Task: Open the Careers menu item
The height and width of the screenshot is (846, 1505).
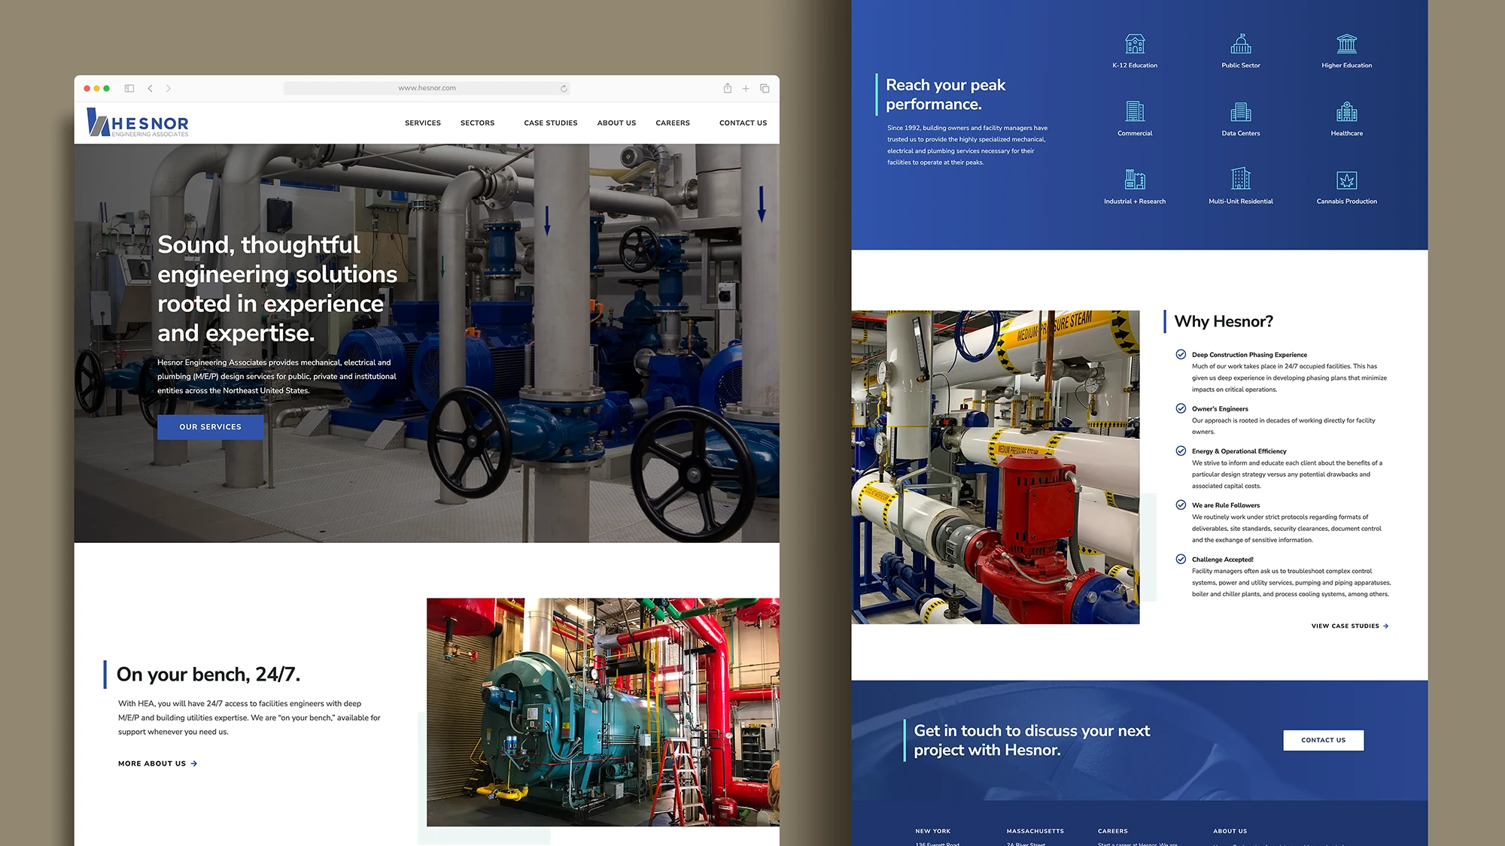Action: [673, 123]
